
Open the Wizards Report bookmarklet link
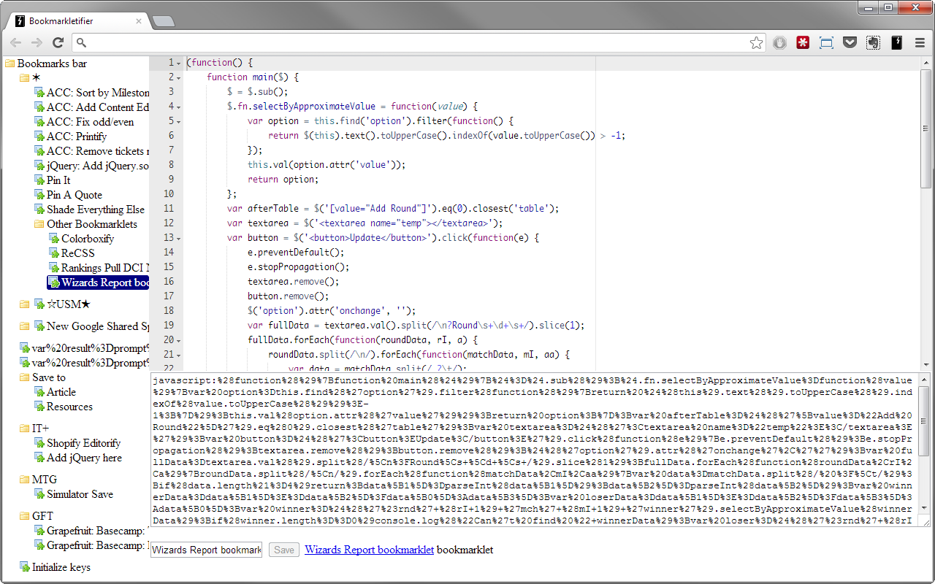click(x=369, y=550)
